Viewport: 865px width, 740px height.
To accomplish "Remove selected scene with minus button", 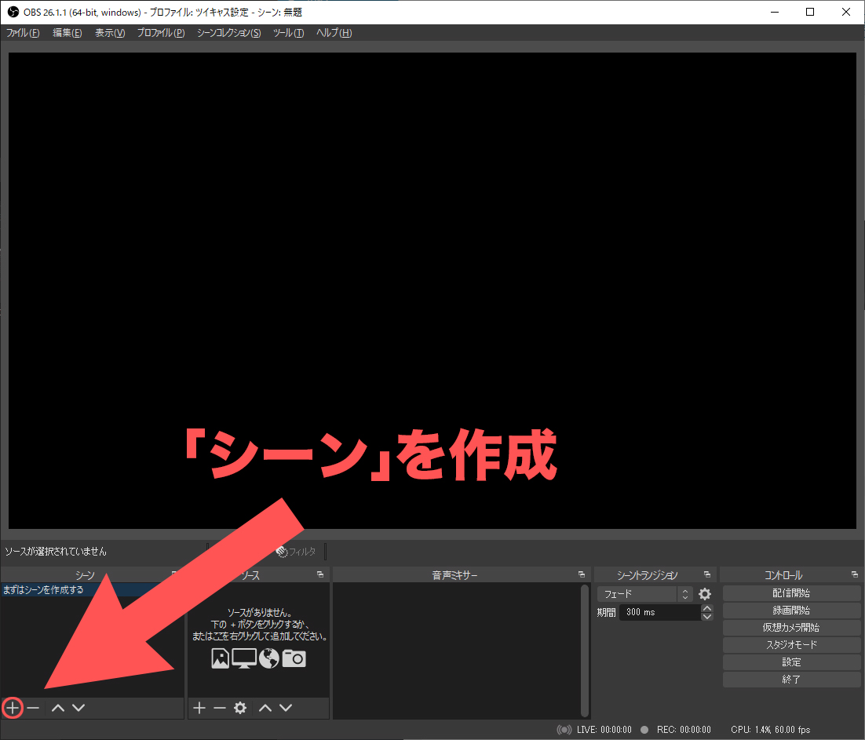I will pos(33,708).
